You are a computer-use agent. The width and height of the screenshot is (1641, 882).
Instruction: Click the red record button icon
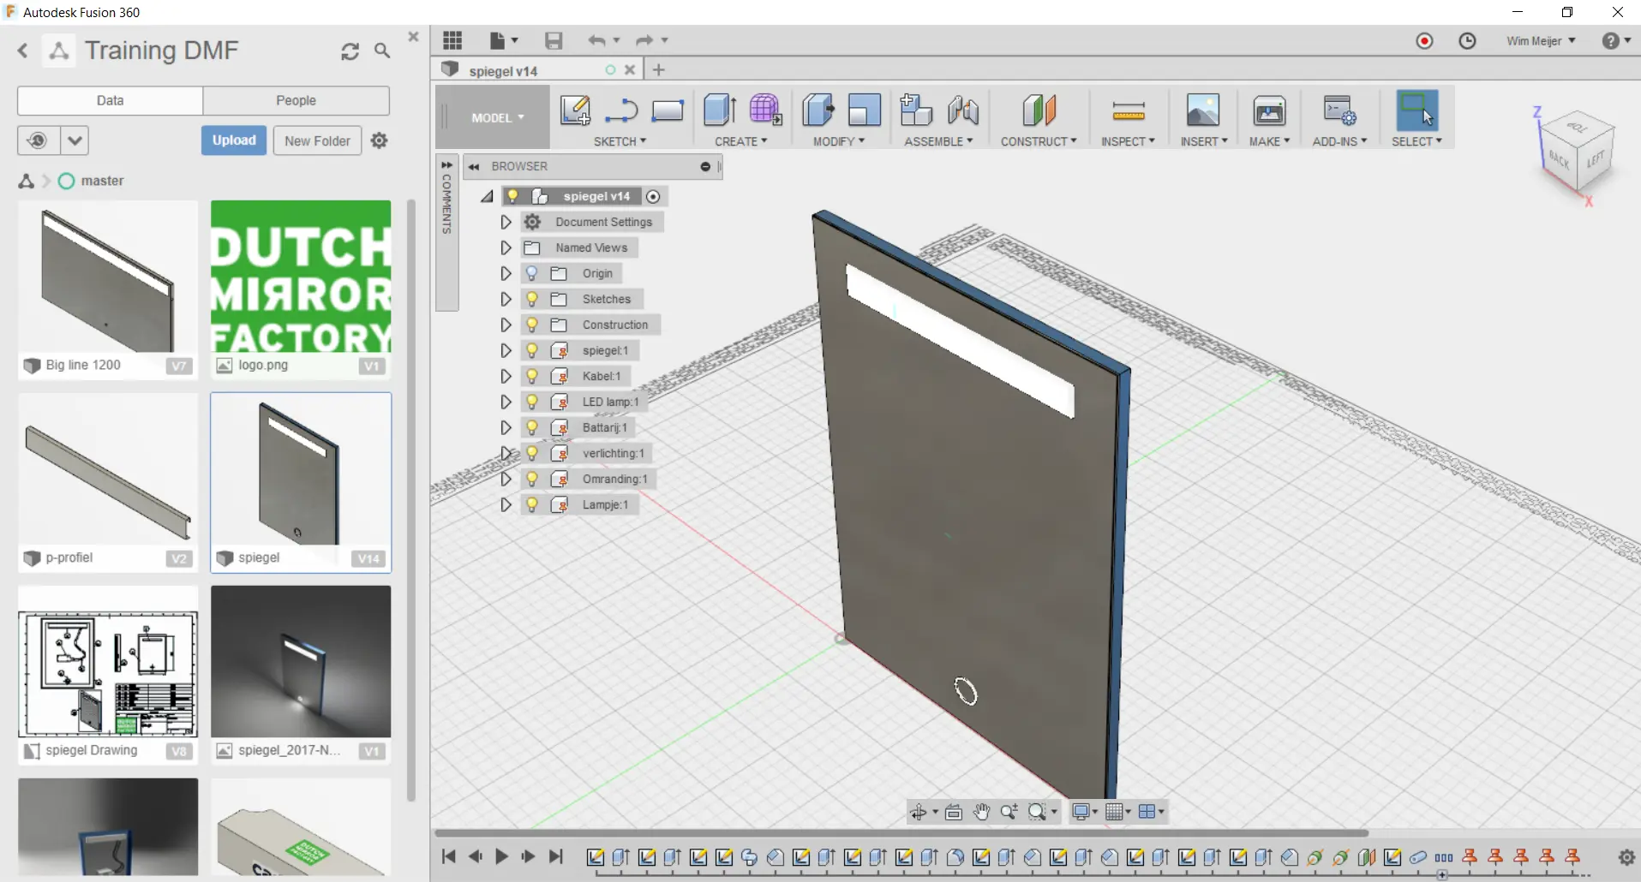(1424, 41)
